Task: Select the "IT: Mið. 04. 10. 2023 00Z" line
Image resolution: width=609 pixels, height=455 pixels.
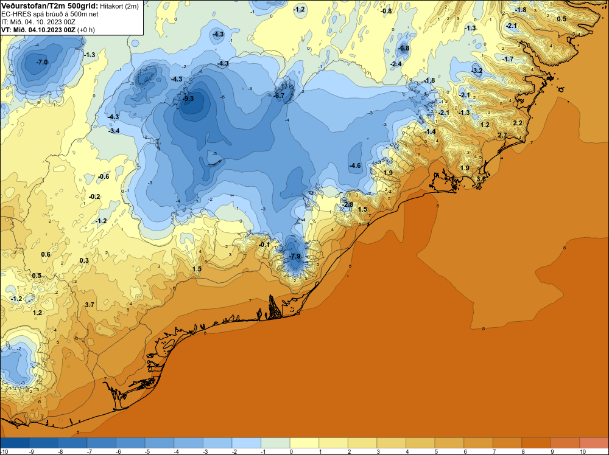Action: [38, 22]
